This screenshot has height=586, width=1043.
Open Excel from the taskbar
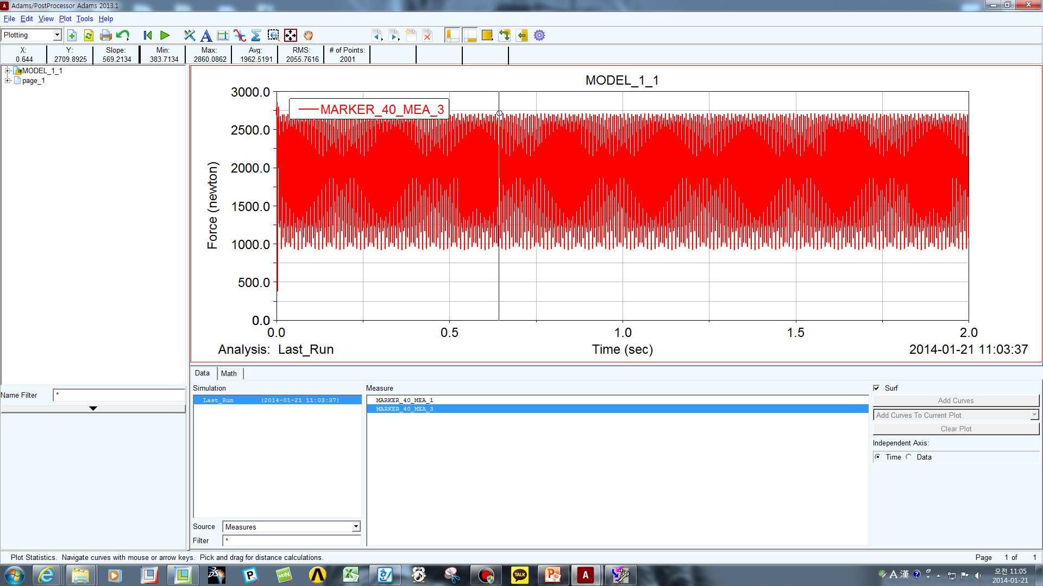coord(351,575)
